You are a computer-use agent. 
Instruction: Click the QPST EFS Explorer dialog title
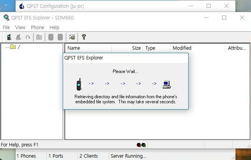tap(83, 58)
